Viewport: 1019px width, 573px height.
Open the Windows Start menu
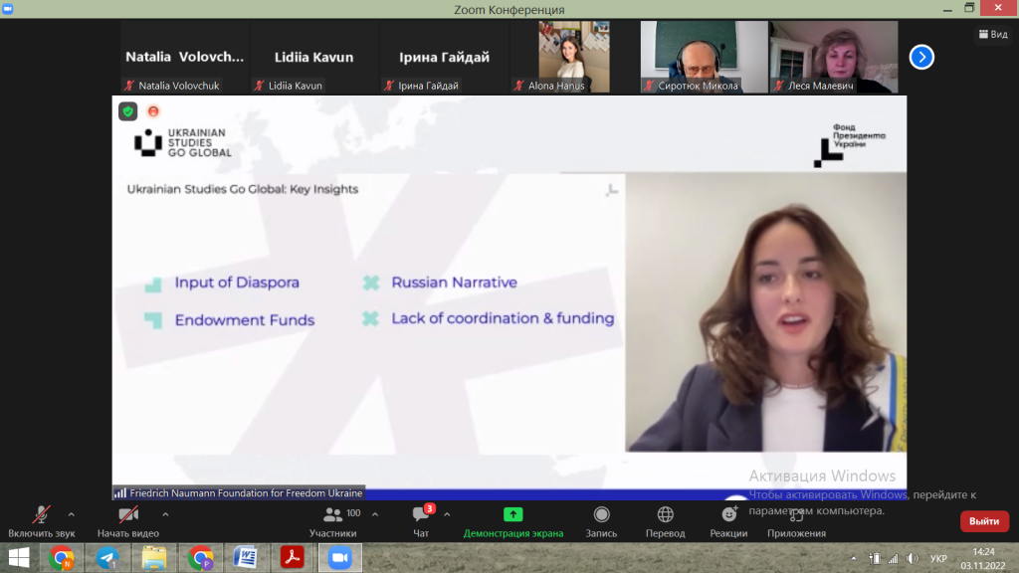(x=19, y=558)
